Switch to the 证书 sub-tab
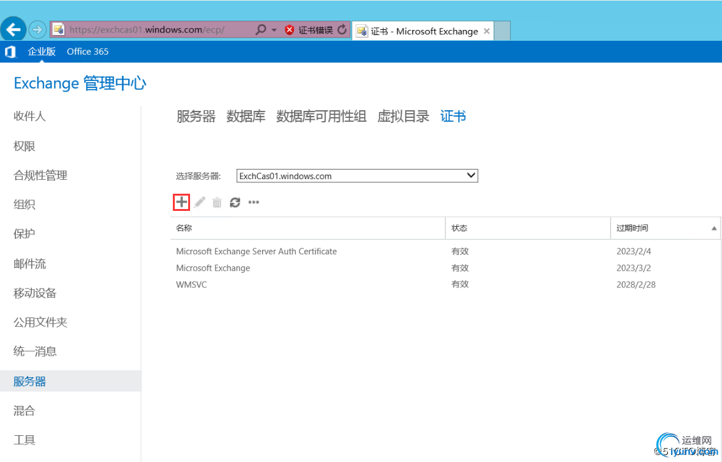This screenshot has width=722, height=462. (x=453, y=117)
